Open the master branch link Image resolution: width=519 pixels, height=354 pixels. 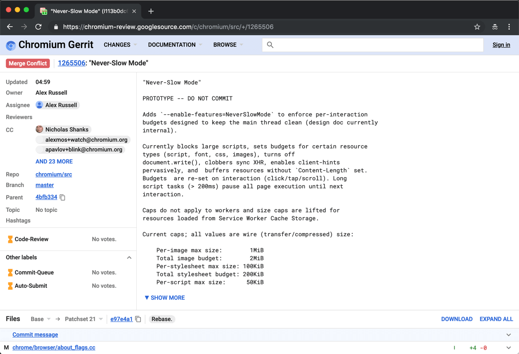pyautogui.click(x=45, y=185)
